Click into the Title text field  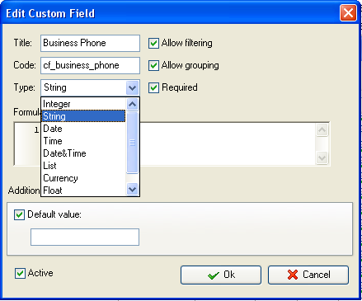point(90,43)
